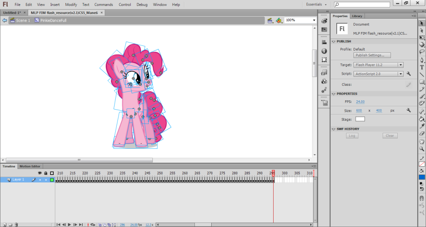
Task: Toggle Layer 1 lock dot
Action: click(x=46, y=180)
